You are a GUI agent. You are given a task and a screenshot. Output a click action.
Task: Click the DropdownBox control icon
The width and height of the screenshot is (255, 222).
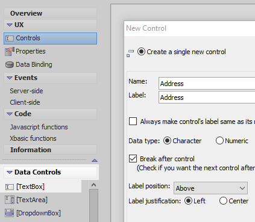pos(10,213)
